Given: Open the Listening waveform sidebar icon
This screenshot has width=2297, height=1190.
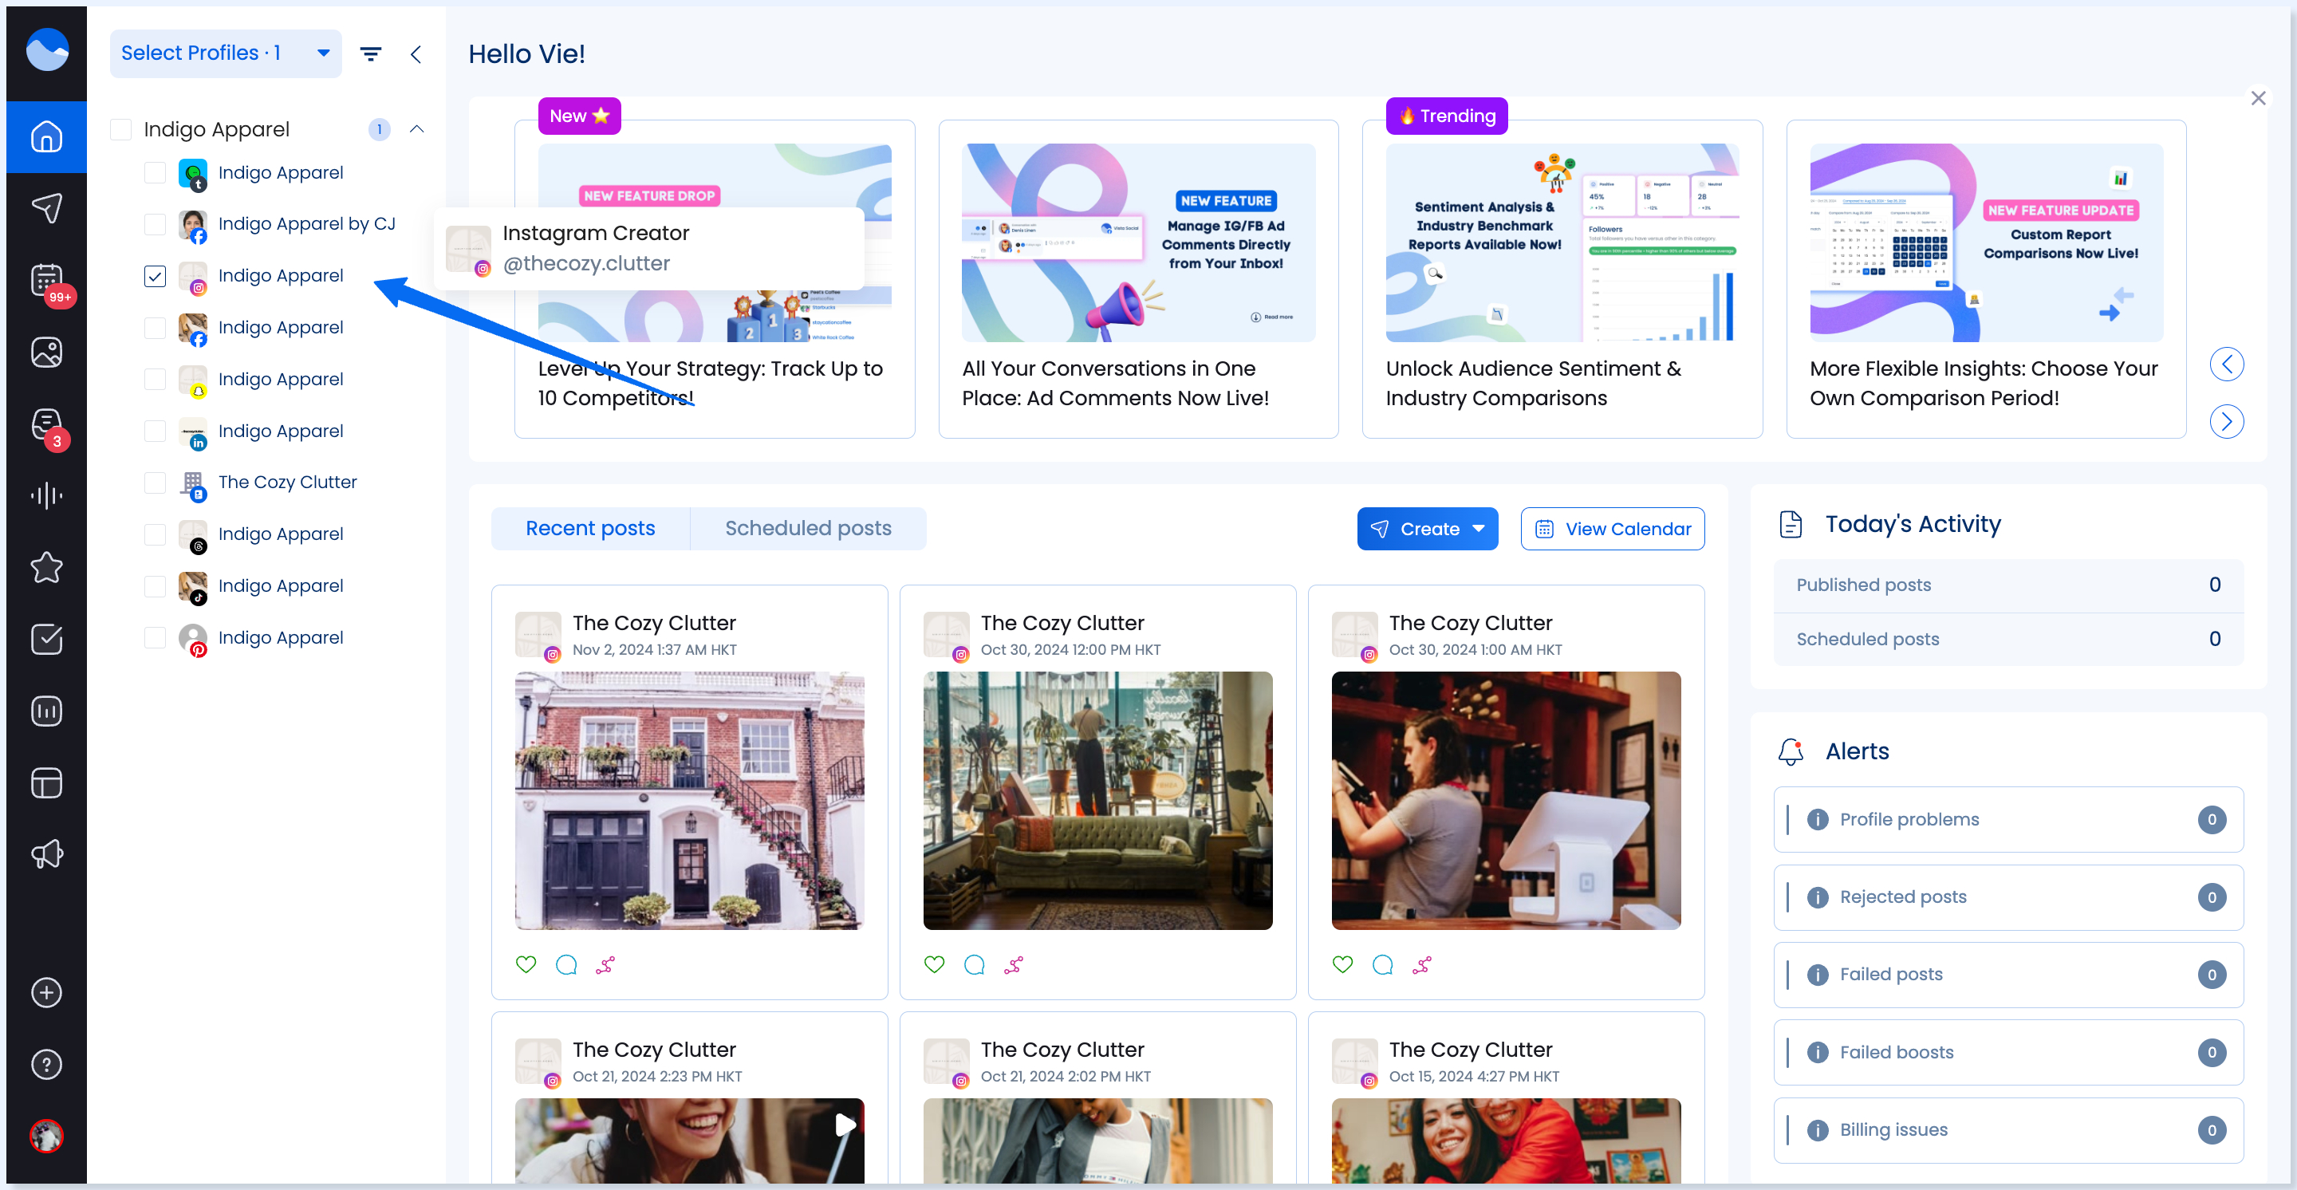Looking at the screenshot, I should click(46, 495).
